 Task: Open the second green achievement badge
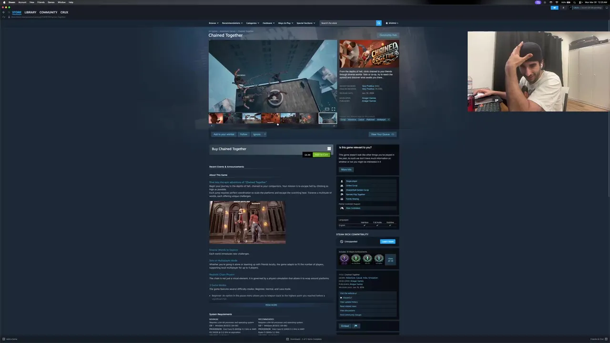point(356,259)
